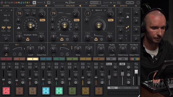Open the KIT tab

coord(111,59)
